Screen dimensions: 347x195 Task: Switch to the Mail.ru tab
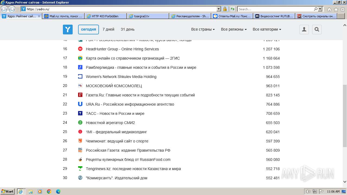[x=63, y=16]
